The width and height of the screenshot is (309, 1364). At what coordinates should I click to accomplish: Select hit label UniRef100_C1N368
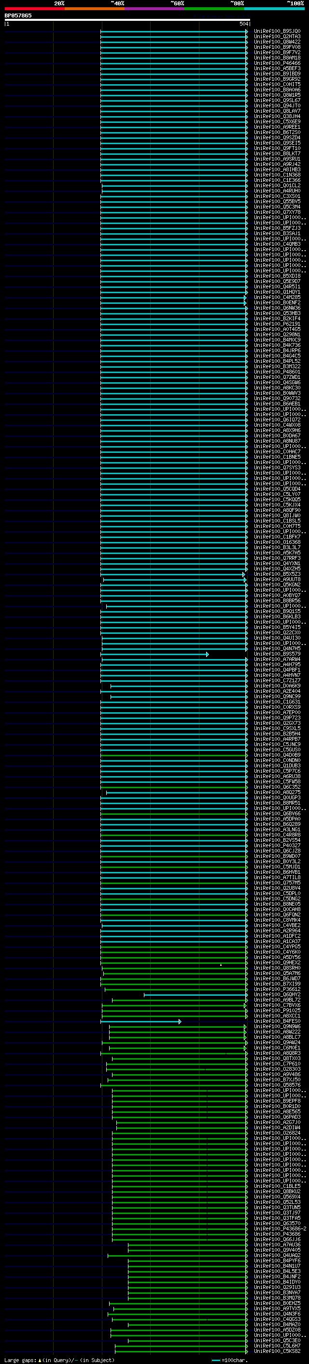coord(277,175)
